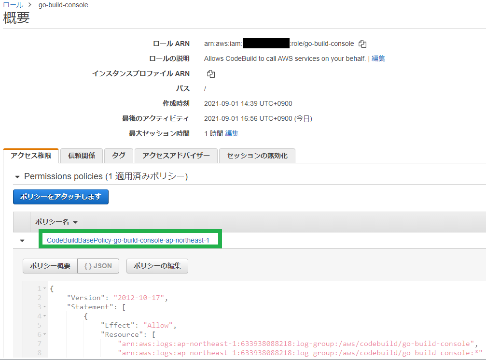Click the Allows CodeBuild description text
Image resolution: width=486 pixels, height=360 pixels.
point(285,58)
